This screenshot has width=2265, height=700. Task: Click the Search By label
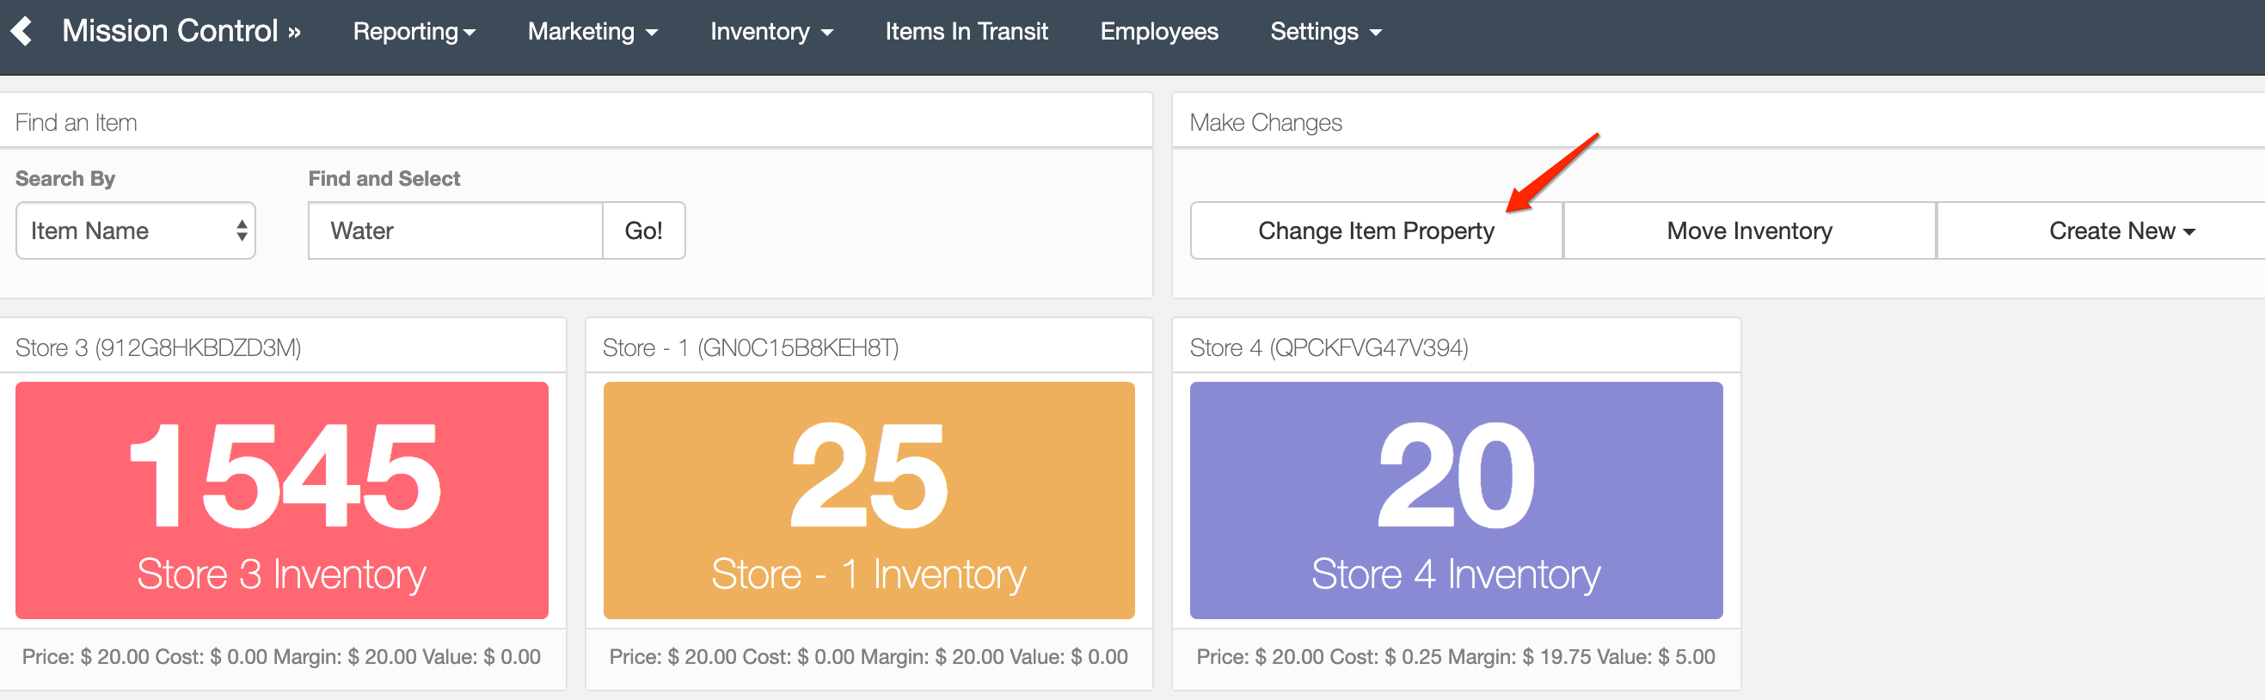65,179
